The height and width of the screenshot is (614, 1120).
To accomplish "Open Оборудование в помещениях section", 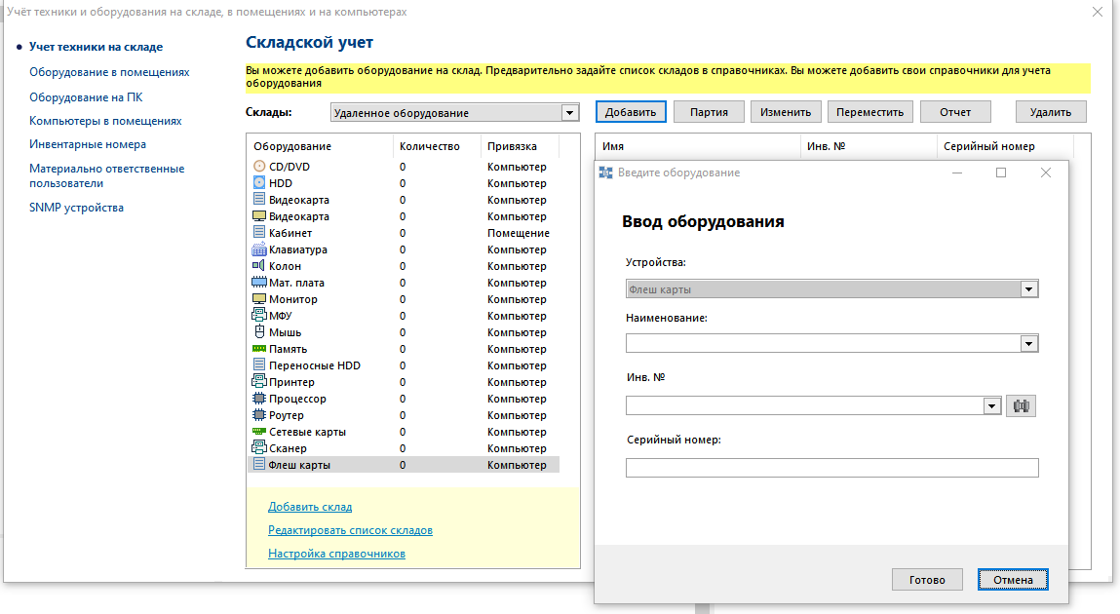I will (109, 72).
